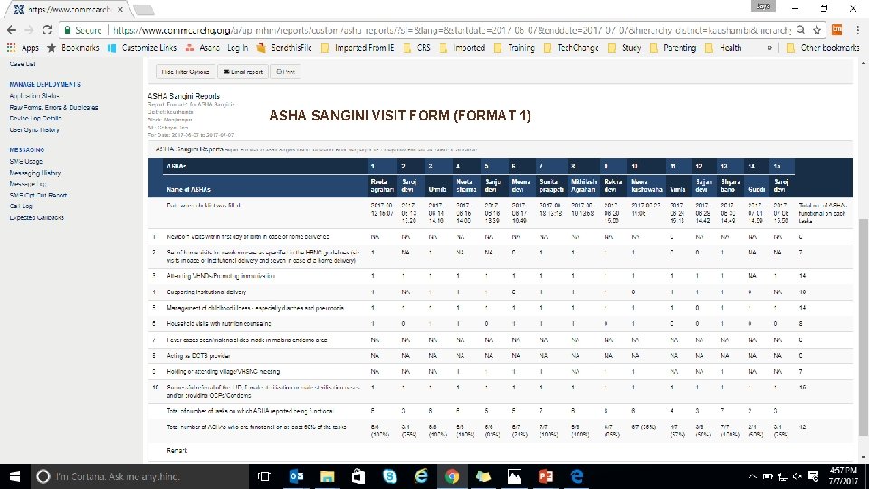Click the orange extension icon in toolbar
Viewport: 869px width, 489px height.
click(x=836, y=30)
